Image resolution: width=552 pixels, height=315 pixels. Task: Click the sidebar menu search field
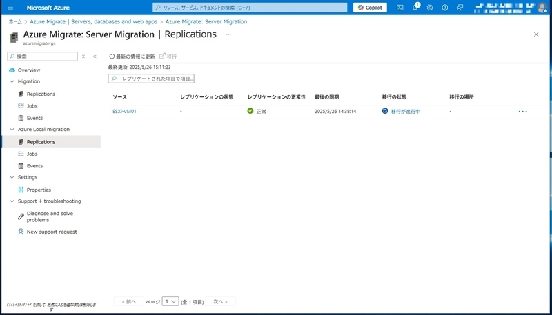(43, 57)
